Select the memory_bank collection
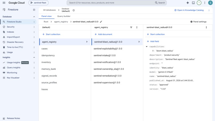 point(65,69)
